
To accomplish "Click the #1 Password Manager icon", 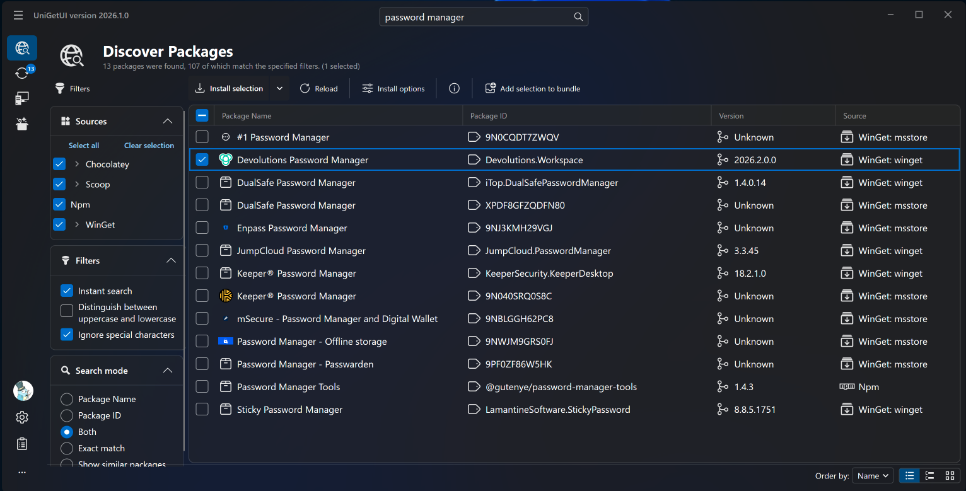I will [226, 137].
